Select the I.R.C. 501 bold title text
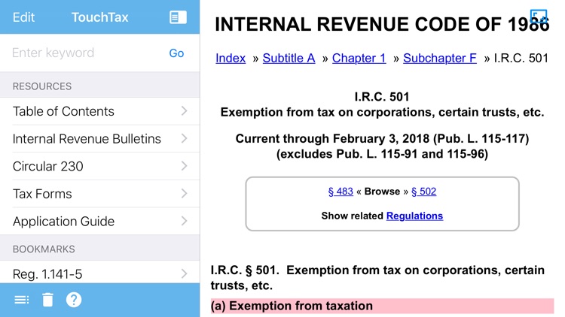Viewport: 565px width, 317px height. [382, 97]
